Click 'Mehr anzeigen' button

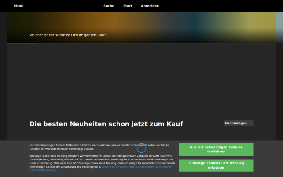pos(239,123)
